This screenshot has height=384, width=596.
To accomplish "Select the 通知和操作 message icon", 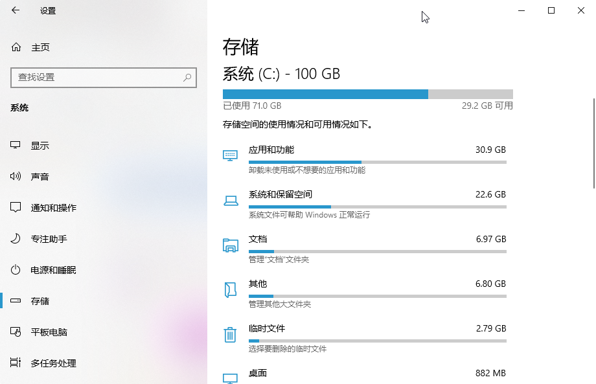I will (15, 207).
